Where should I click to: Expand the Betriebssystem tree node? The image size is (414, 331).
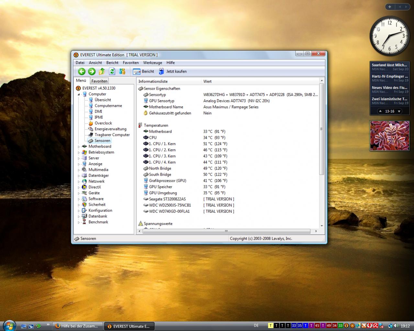click(x=78, y=152)
